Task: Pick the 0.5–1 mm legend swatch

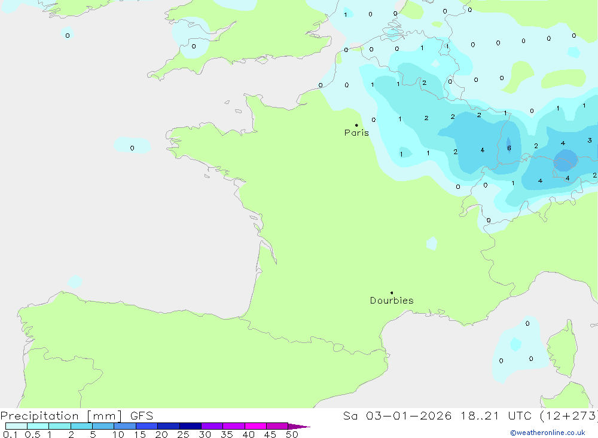Action: pyautogui.click(x=38, y=426)
